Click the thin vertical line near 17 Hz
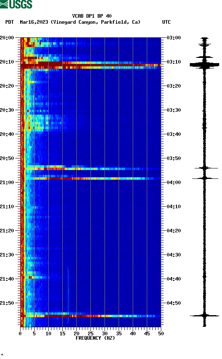Screen dimensions: 222x359 (x=68, y=295)
